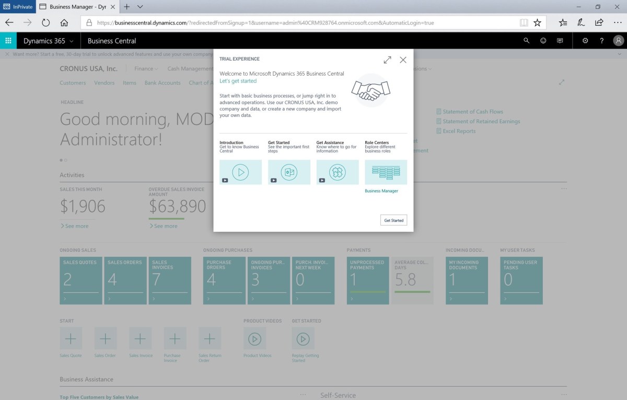This screenshot has width=627, height=400.
Task: Follow the Let's get started link
Action: pos(238,81)
